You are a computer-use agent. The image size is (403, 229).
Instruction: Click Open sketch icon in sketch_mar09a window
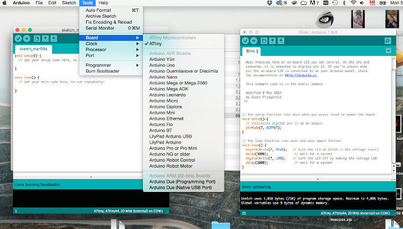point(45,39)
